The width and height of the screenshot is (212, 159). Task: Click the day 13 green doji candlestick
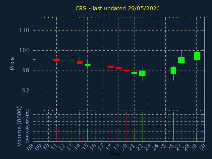pyautogui.click(x=72, y=61)
